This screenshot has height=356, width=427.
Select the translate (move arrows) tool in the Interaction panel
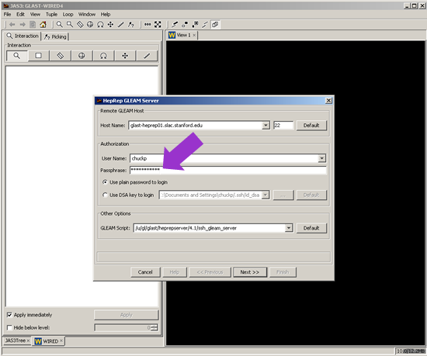tap(125, 56)
